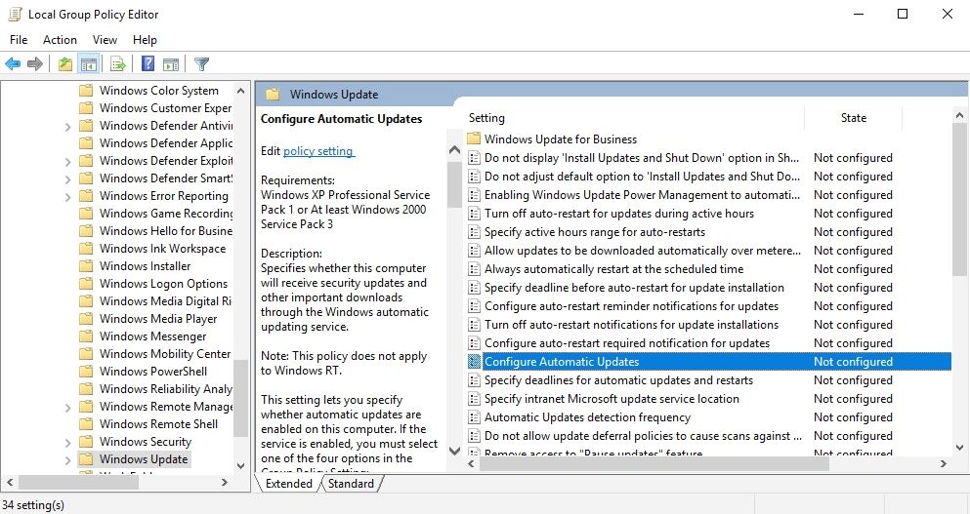Click the Forward arrow toolbar icon

click(x=35, y=63)
